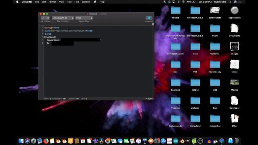Click the editor split view button
This screenshot has width=258, height=145.
pos(153,24)
